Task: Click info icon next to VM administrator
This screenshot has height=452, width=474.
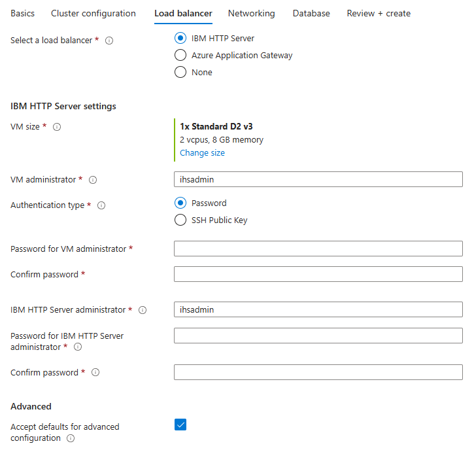Action: pyautogui.click(x=93, y=180)
